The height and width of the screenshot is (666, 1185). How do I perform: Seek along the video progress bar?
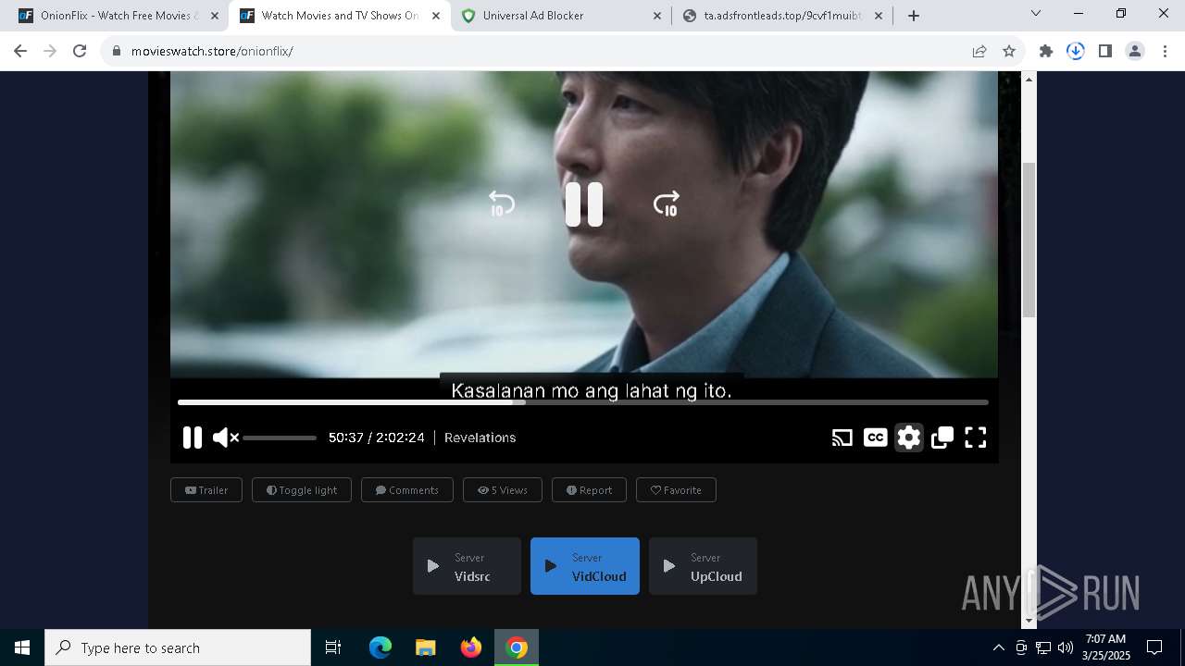click(583, 402)
